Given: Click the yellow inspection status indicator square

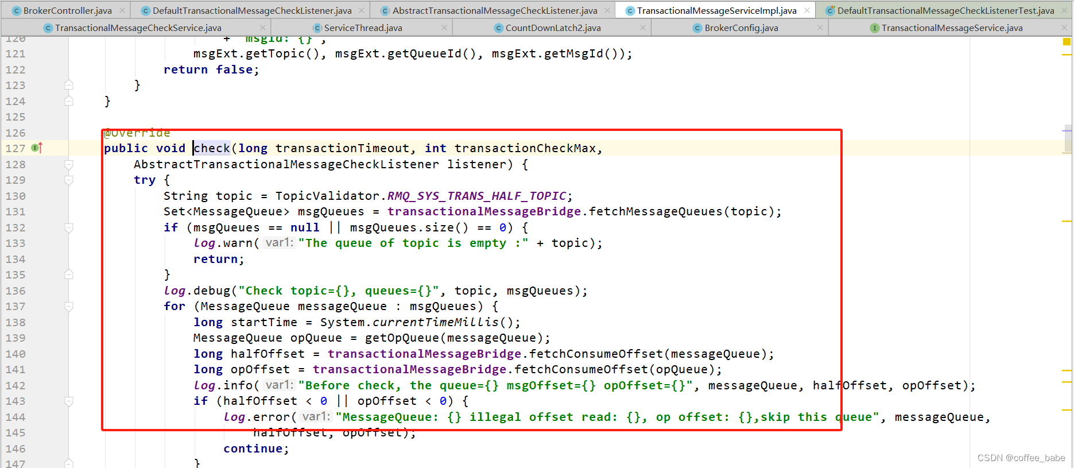Looking at the screenshot, I should [x=1067, y=41].
